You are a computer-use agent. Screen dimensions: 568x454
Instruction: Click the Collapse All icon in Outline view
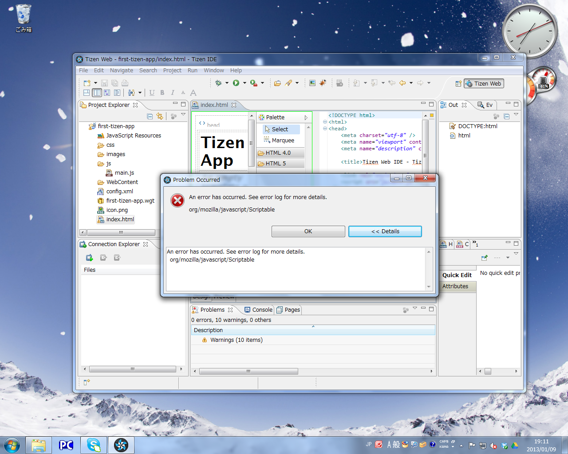[x=506, y=116]
